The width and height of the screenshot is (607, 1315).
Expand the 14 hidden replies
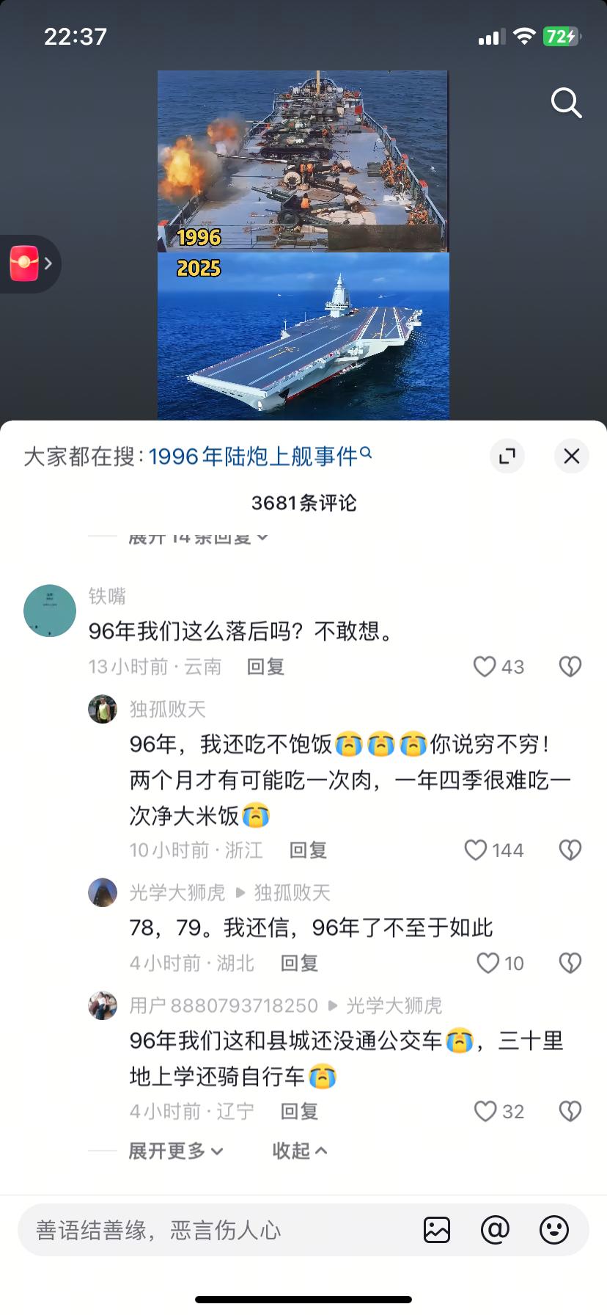click(199, 539)
